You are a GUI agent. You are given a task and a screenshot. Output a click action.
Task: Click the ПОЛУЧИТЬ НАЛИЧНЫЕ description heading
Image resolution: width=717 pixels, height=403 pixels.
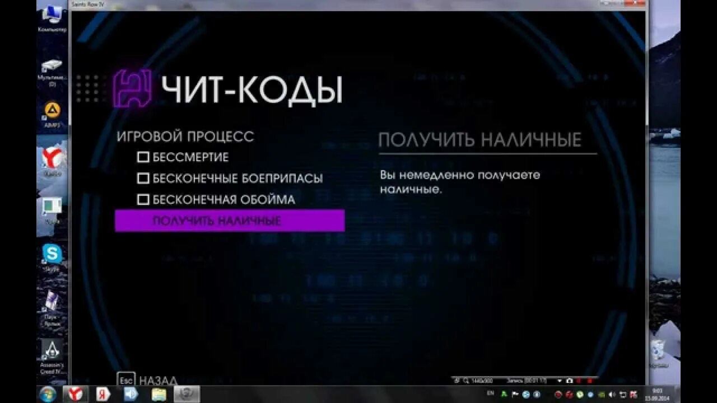[x=480, y=139]
